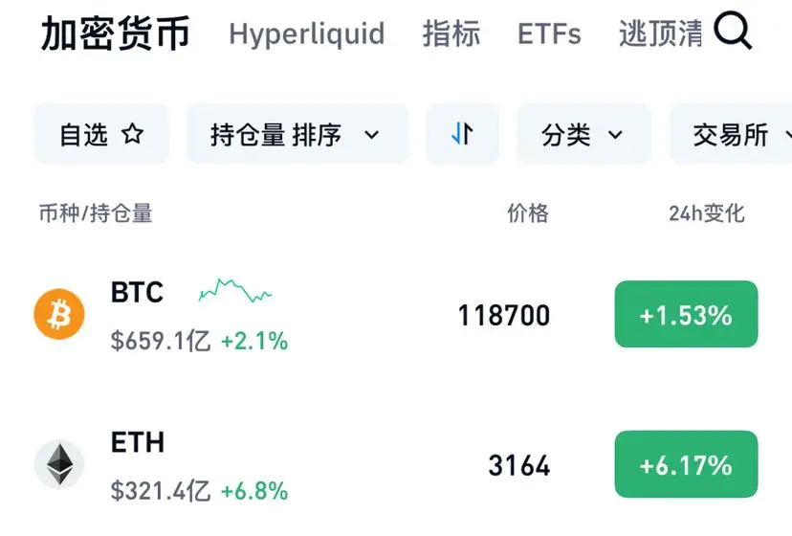Expand the 持仓量 排序 dropdown
This screenshot has width=792, height=536.
[297, 134]
